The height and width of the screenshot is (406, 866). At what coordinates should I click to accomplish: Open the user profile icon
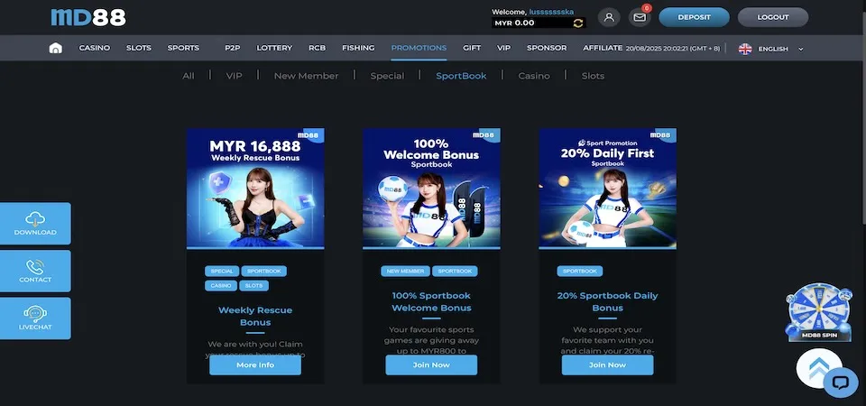tap(609, 17)
